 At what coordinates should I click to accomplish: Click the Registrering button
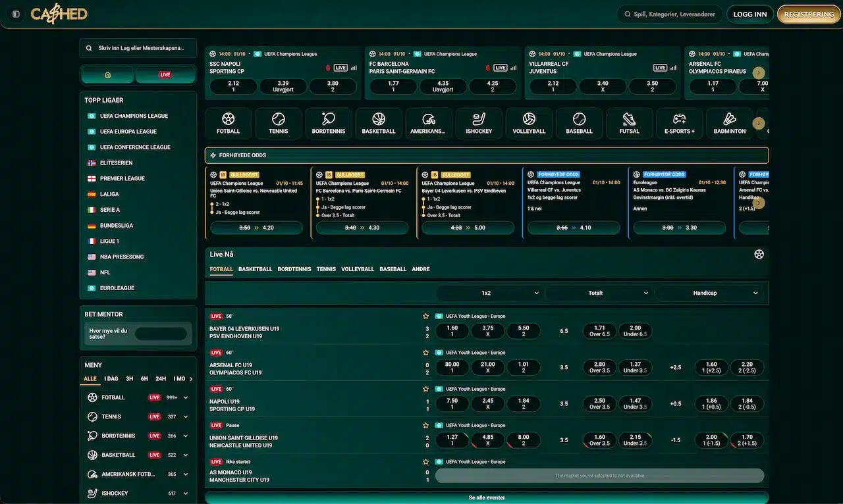tap(809, 14)
